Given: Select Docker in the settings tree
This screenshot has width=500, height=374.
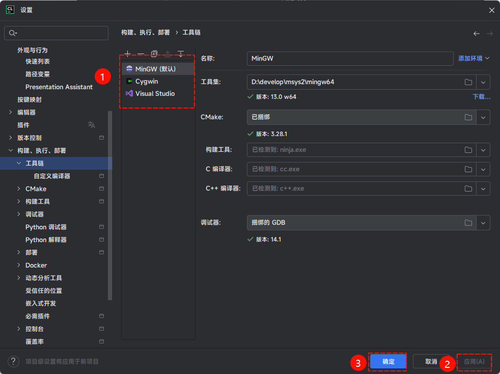Looking at the screenshot, I should point(36,265).
